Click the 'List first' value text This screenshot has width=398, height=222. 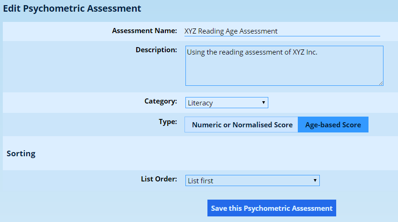click(200, 180)
